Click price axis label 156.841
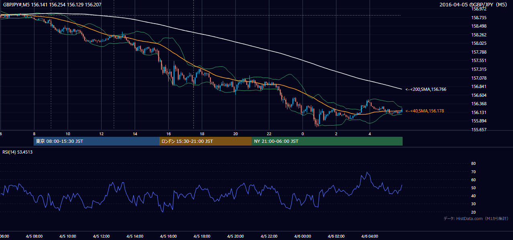The image size is (513, 240). point(478,86)
